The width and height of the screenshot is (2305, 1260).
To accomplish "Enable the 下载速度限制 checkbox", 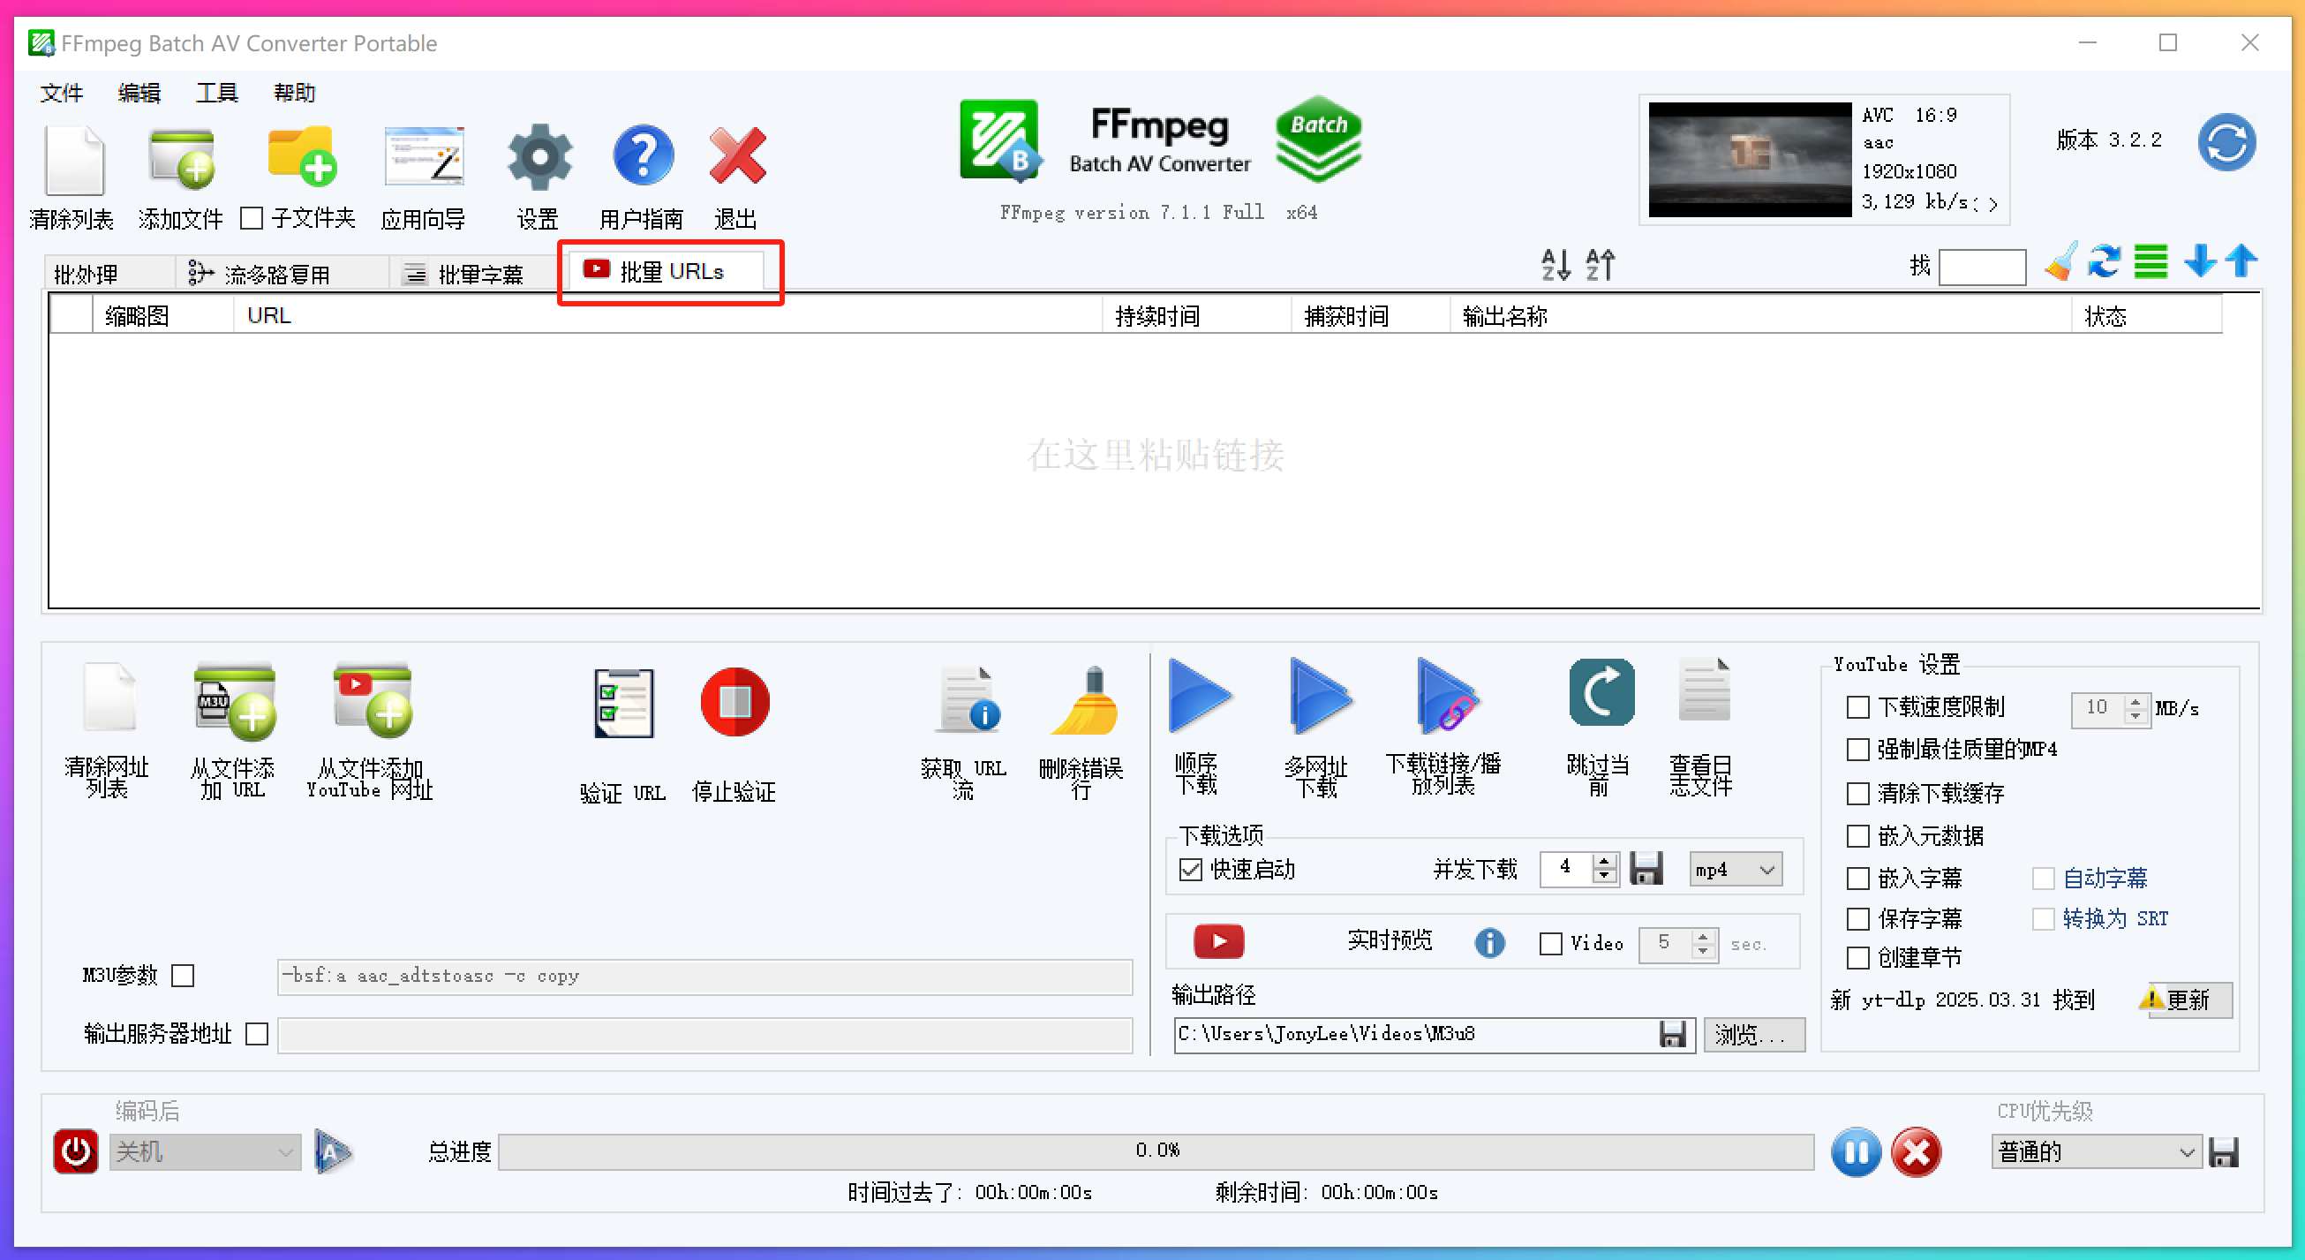I will 1857,707.
